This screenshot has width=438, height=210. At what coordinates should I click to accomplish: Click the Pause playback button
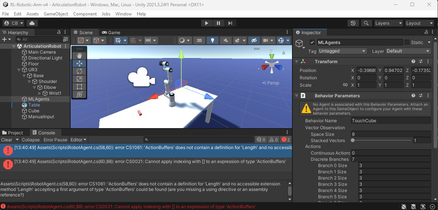pyautogui.click(x=218, y=23)
